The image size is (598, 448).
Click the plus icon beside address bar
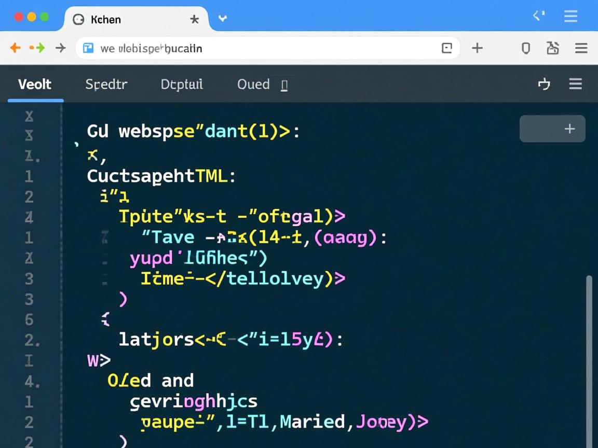pos(477,48)
